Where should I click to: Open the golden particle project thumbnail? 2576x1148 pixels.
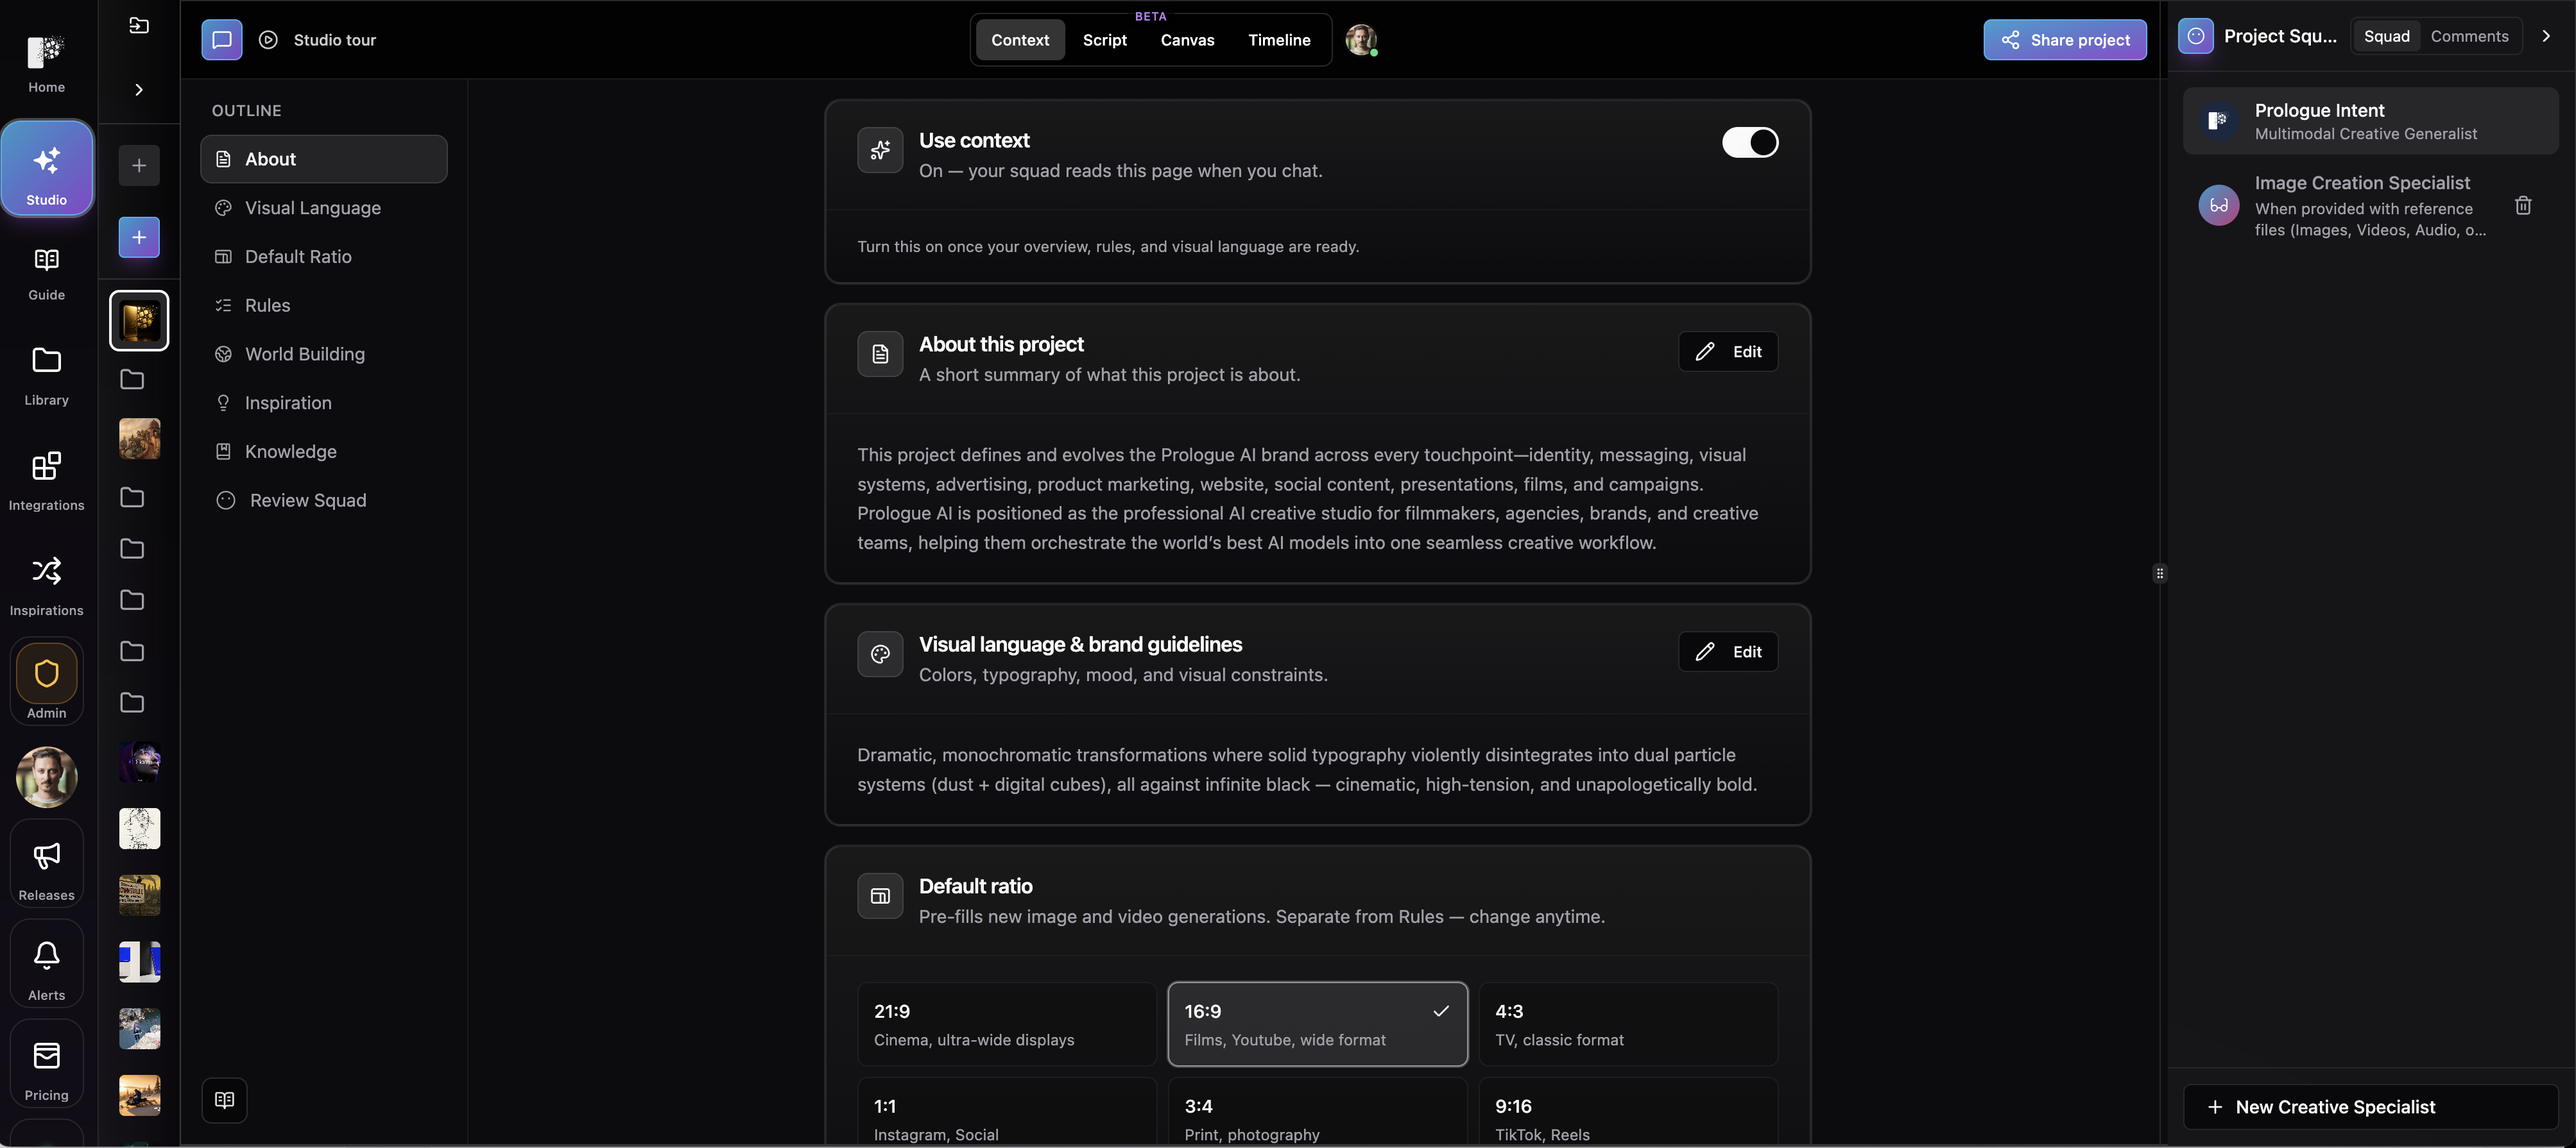[x=139, y=321]
